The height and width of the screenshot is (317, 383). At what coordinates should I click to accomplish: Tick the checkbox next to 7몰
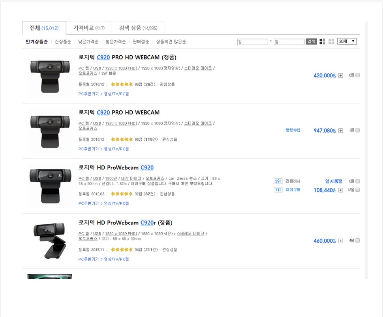(x=357, y=130)
